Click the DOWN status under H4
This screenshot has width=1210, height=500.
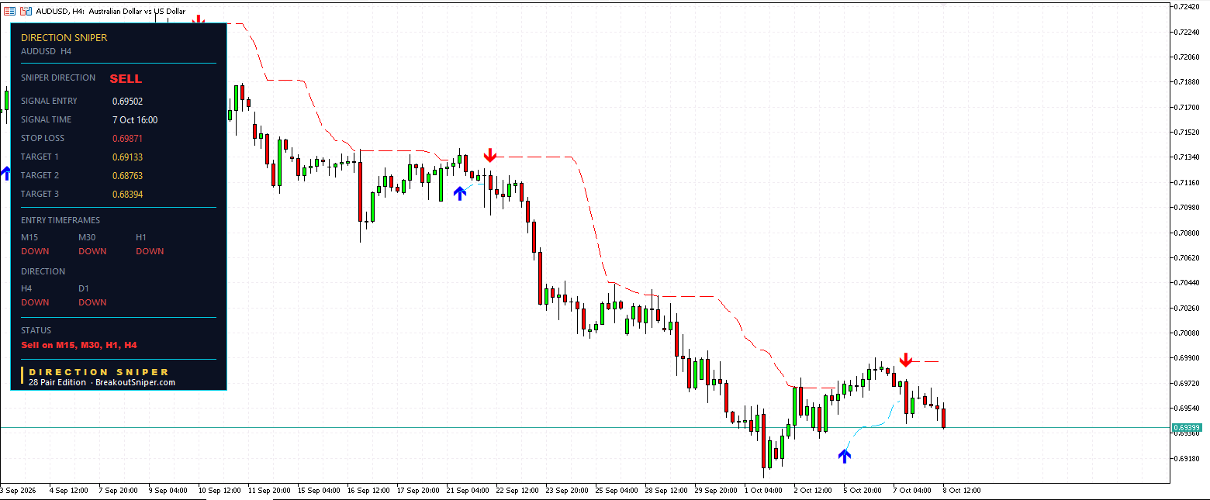tap(35, 302)
